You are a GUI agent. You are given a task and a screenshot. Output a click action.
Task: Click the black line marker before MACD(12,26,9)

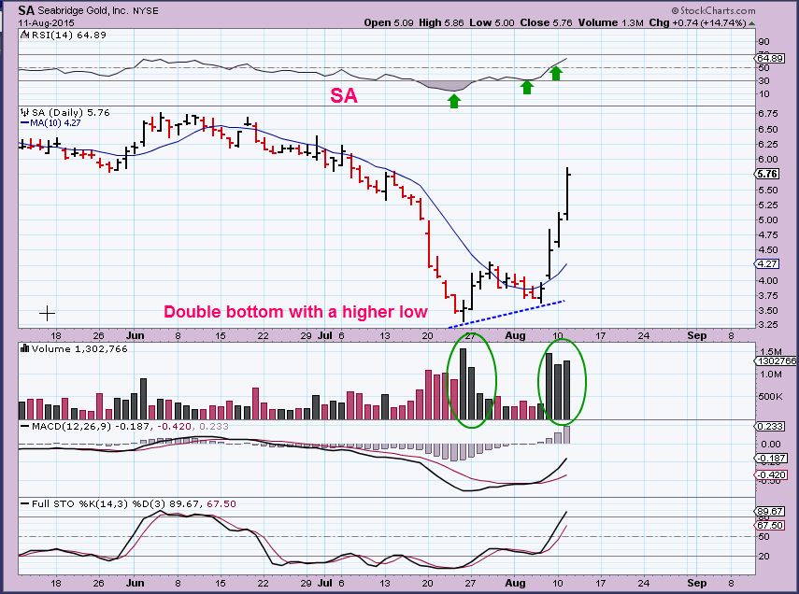(x=24, y=427)
